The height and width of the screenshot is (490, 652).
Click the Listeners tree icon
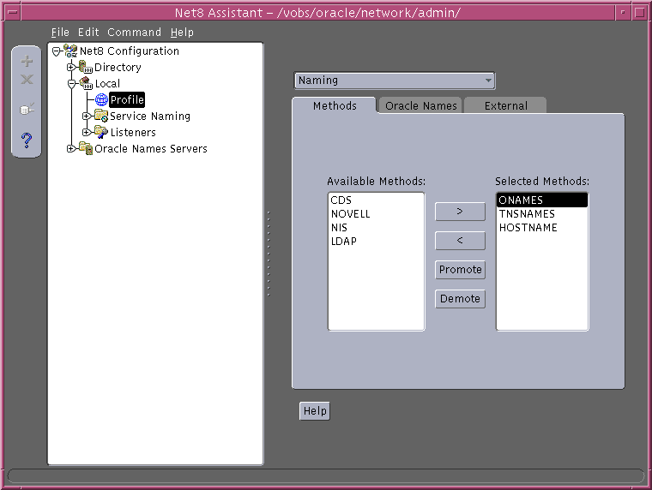coord(101,132)
